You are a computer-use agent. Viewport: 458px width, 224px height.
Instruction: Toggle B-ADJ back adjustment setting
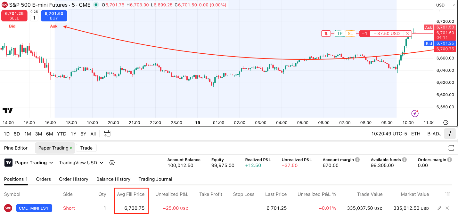tap(434, 134)
